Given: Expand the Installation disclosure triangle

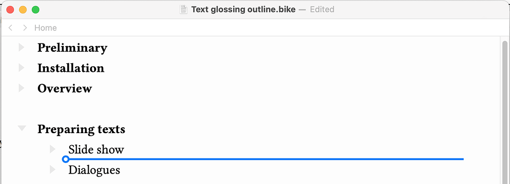Looking at the screenshot, I should (x=21, y=68).
